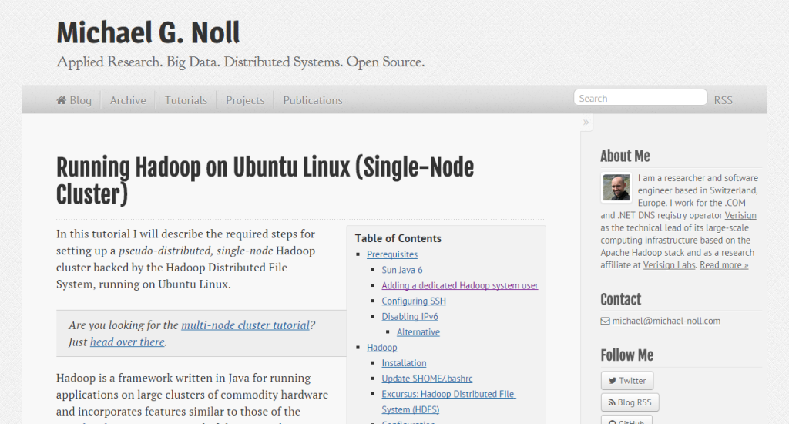Click the envelope icon beside the email address
The width and height of the screenshot is (789, 424).
[x=606, y=321]
